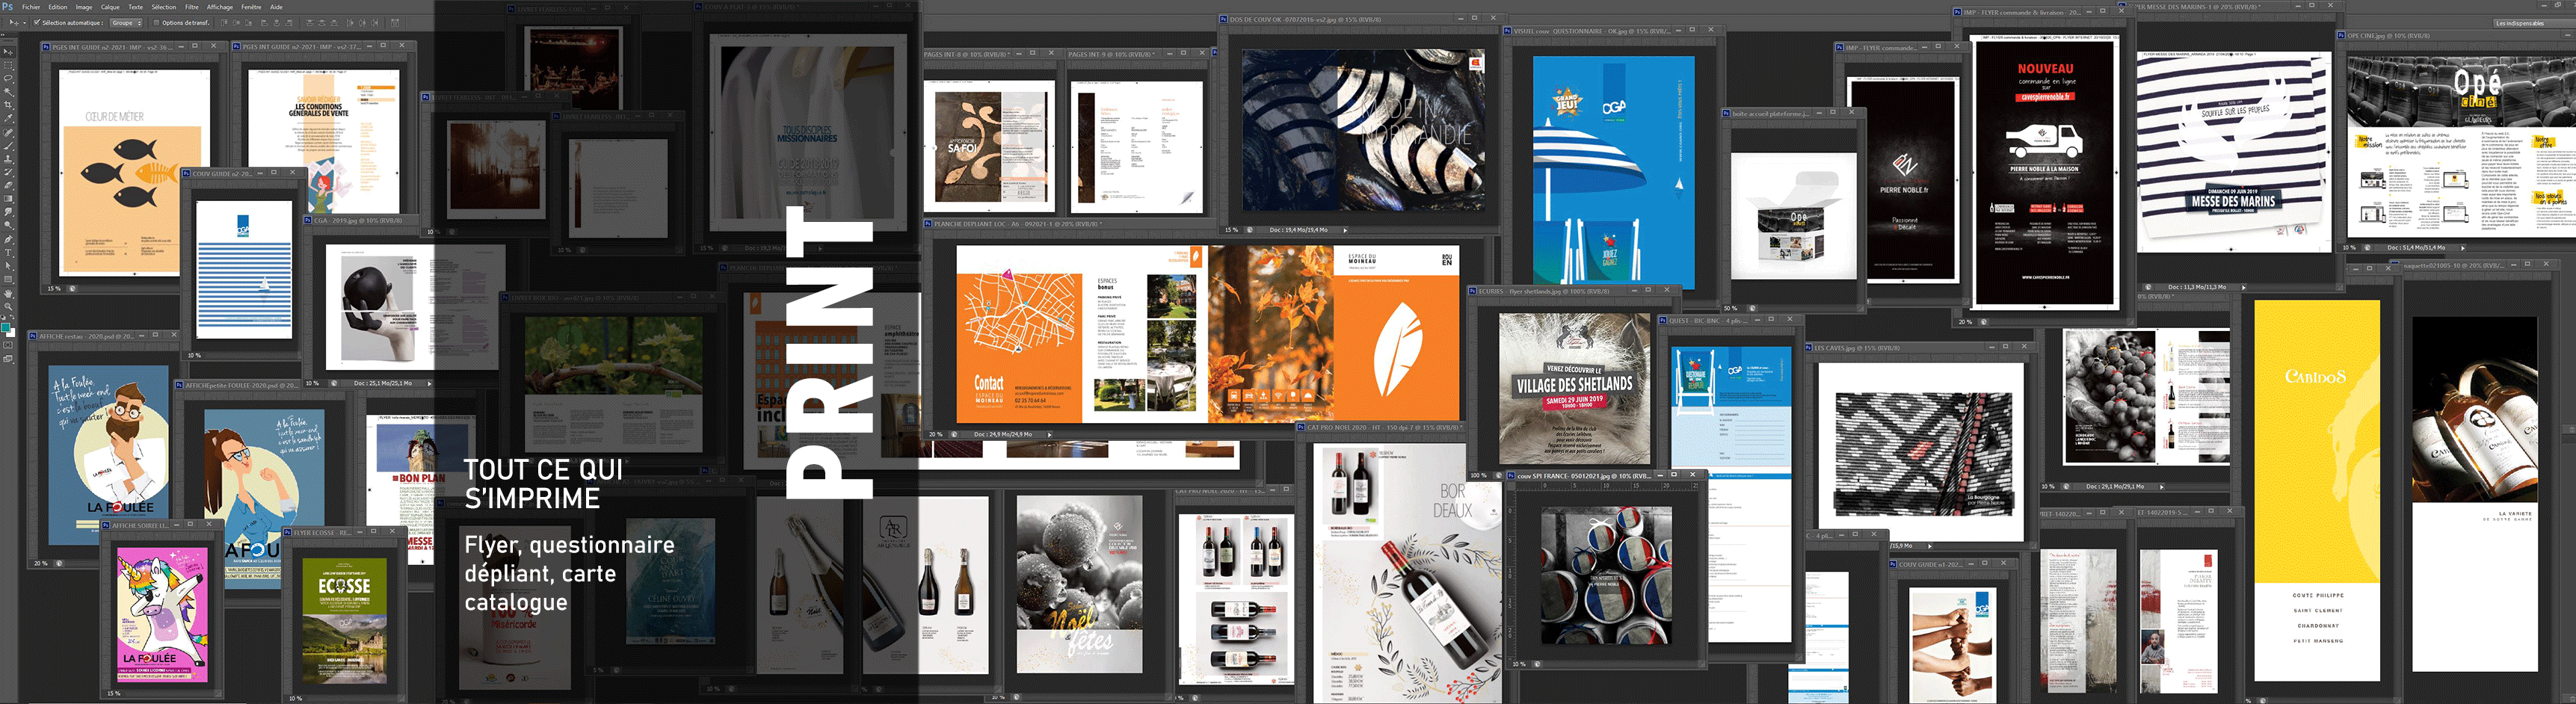Open the Affichage menu
Viewport: 2576px width, 704px height.
point(220,7)
